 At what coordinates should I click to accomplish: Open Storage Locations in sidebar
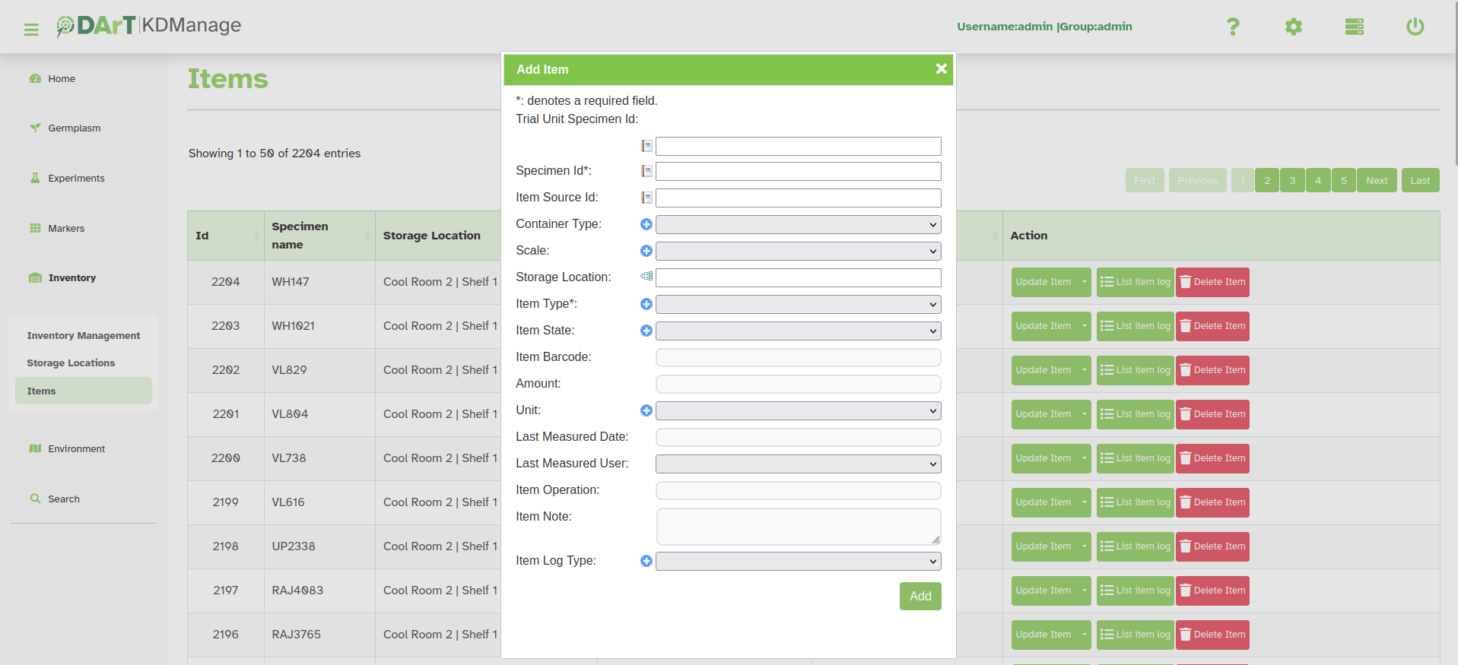click(x=71, y=363)
